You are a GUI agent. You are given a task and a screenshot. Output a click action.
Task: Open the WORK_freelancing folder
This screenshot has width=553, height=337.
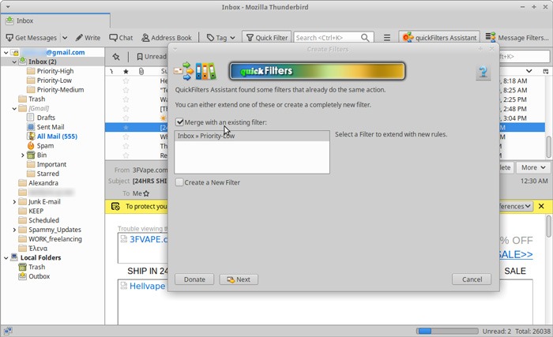click(x=55, y=239)
